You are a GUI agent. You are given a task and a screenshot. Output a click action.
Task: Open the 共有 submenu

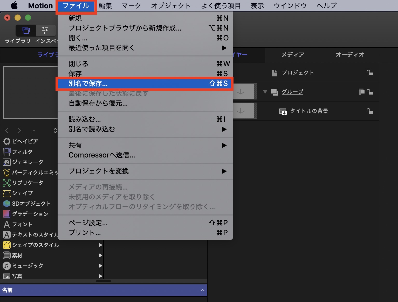(145, 145)
